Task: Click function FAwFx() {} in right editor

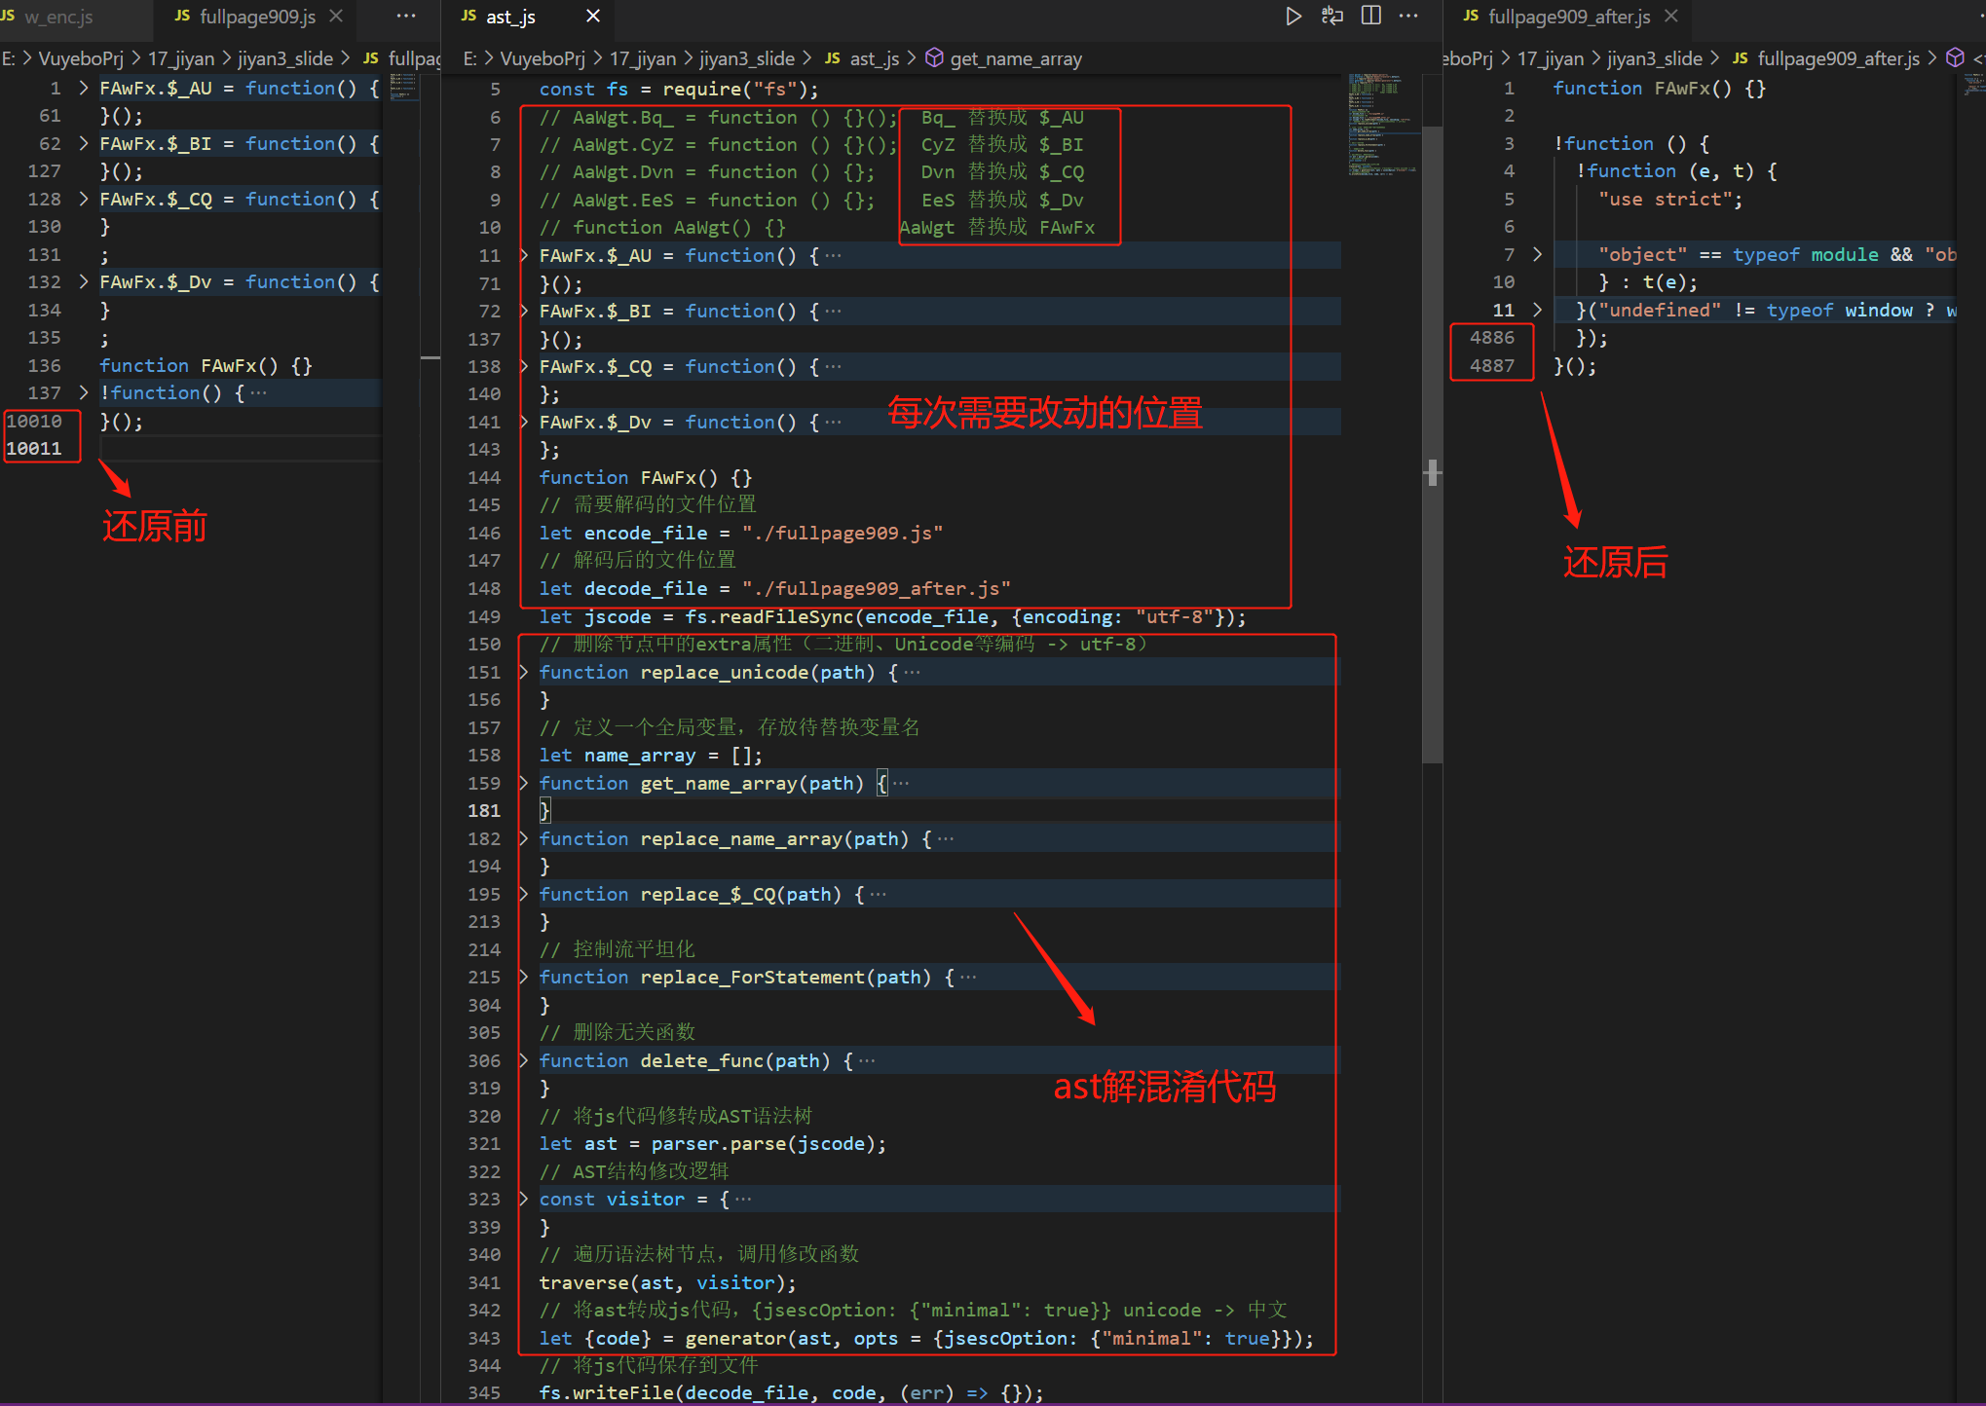Action: (1659, 89)
